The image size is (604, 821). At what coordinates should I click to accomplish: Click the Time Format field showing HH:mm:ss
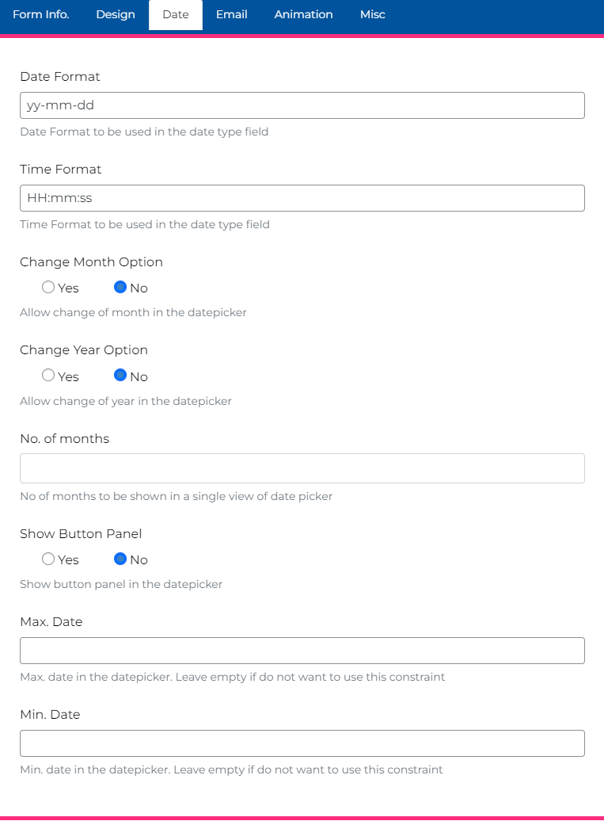pyautogui.click(x=302, y=197)
